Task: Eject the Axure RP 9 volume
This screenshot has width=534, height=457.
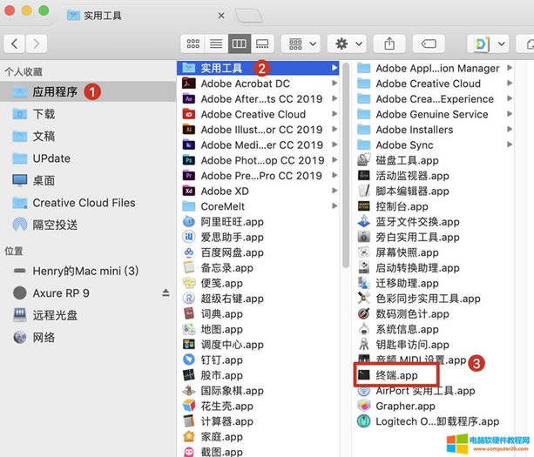Action: 166,292
